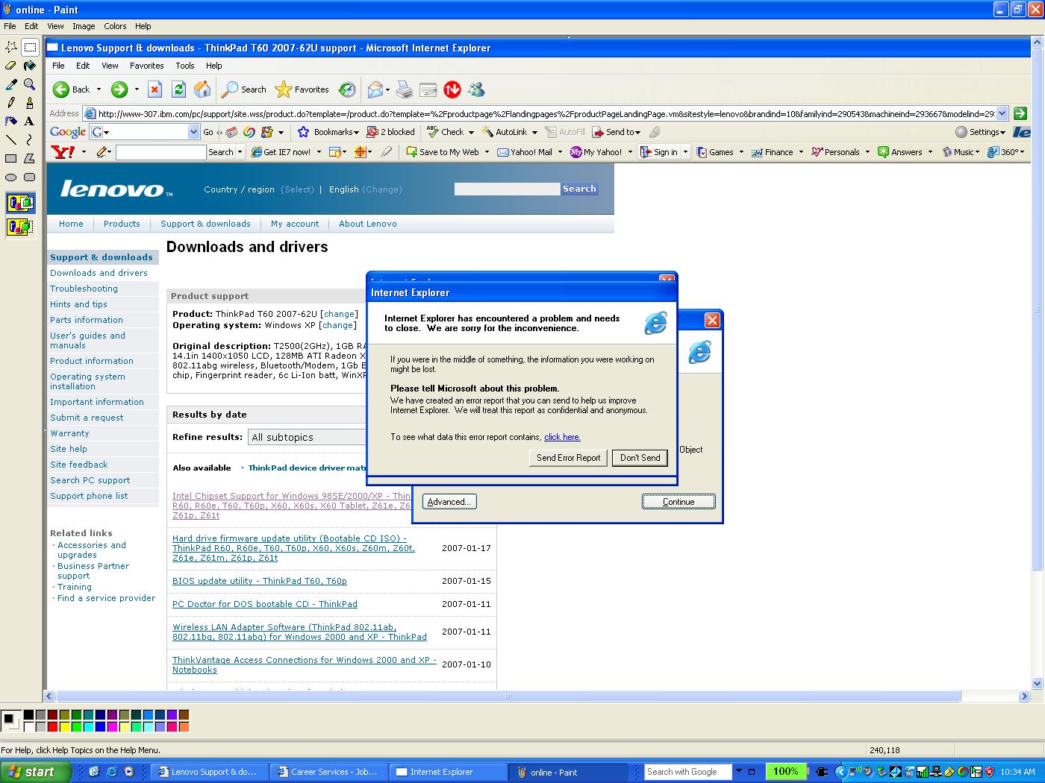Enable opaque background selection option

point(20,203)
